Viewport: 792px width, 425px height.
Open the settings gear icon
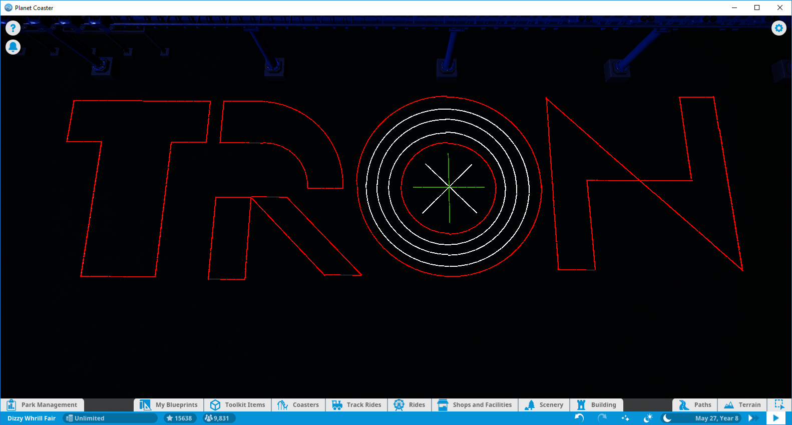tap(779, 28)
